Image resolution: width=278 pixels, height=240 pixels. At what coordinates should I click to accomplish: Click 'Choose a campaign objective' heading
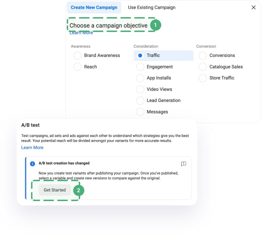[x=108, y=25]
